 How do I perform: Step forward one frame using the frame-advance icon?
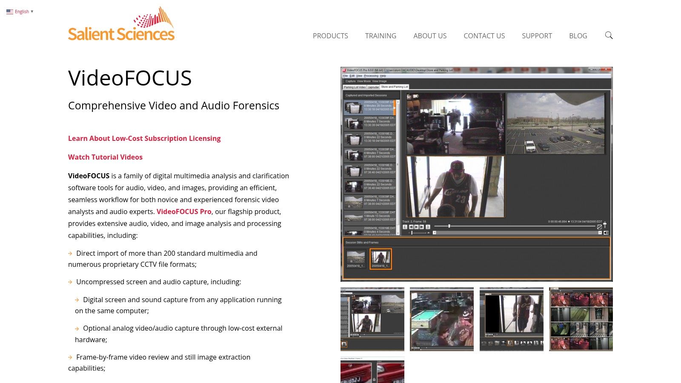point(421,227)
